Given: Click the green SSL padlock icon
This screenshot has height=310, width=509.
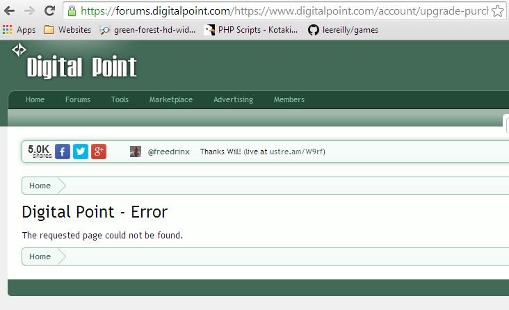Looking at the screenshot, I should (x=72, y=11).
